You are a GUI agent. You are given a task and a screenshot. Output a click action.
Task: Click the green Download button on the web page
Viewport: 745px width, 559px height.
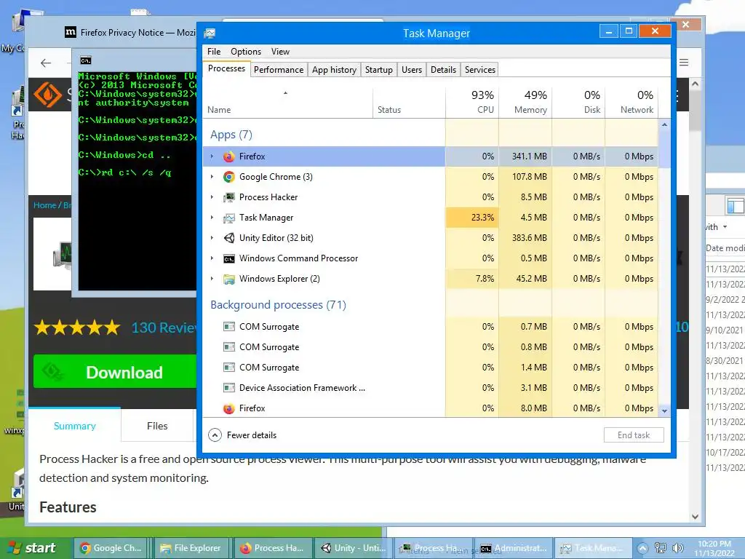click(114, 371)
